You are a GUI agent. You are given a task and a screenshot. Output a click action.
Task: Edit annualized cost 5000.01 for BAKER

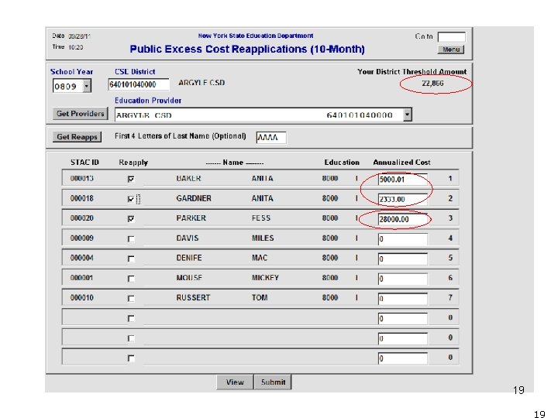click(x=402, y=179)
